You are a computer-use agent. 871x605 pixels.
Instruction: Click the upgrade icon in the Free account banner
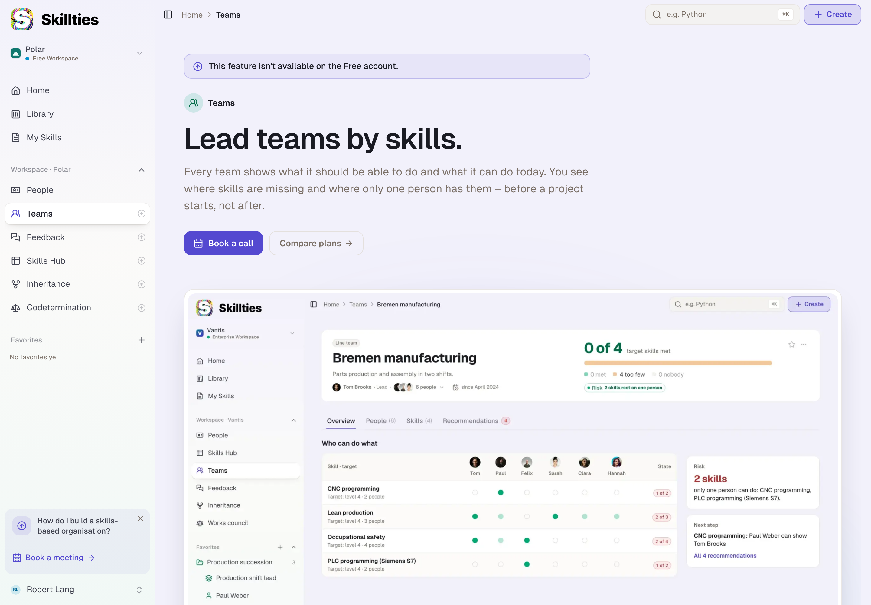(198, 66)
